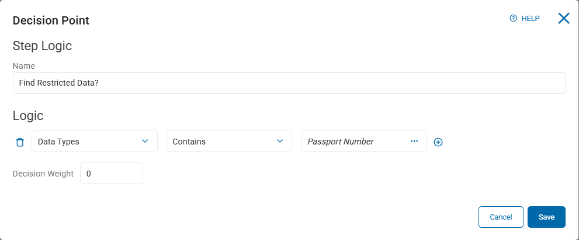This screenshot has height=240, width=579.
Task: Open the HELP link
Action: (x=530, y=19)
